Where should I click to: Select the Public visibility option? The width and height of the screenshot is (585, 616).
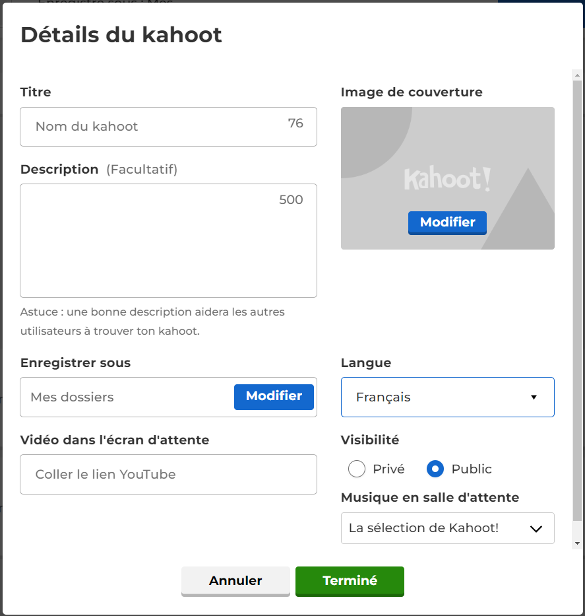click(435, 469)
